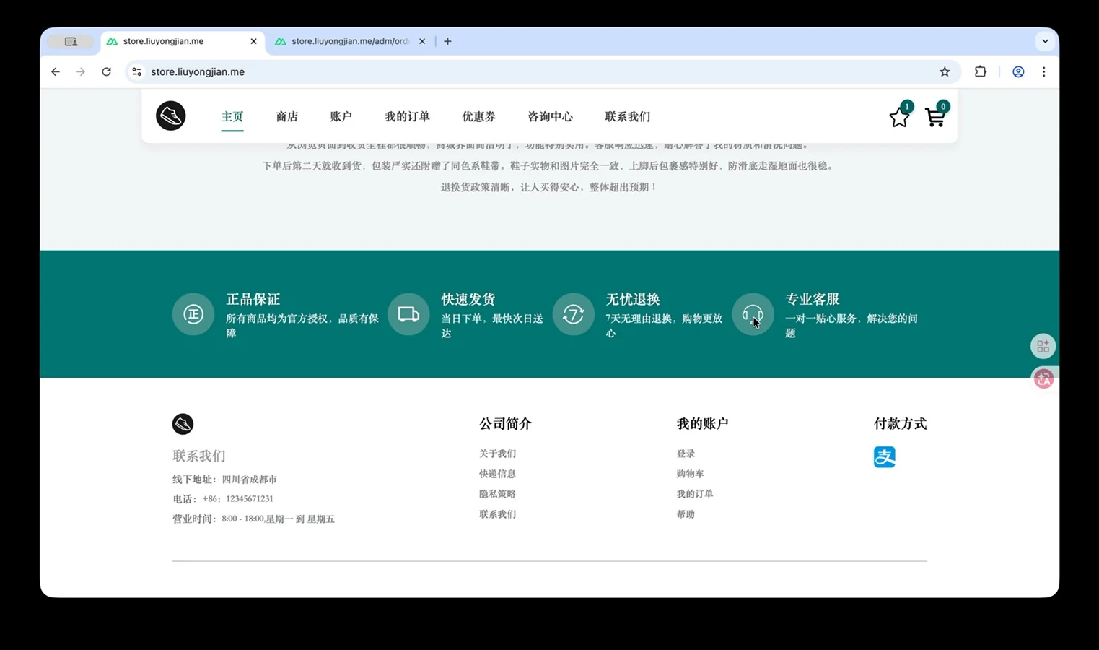Open the wishlist star icon
Viewport: 1099px width, 650px height.
(x=899, y=117)
